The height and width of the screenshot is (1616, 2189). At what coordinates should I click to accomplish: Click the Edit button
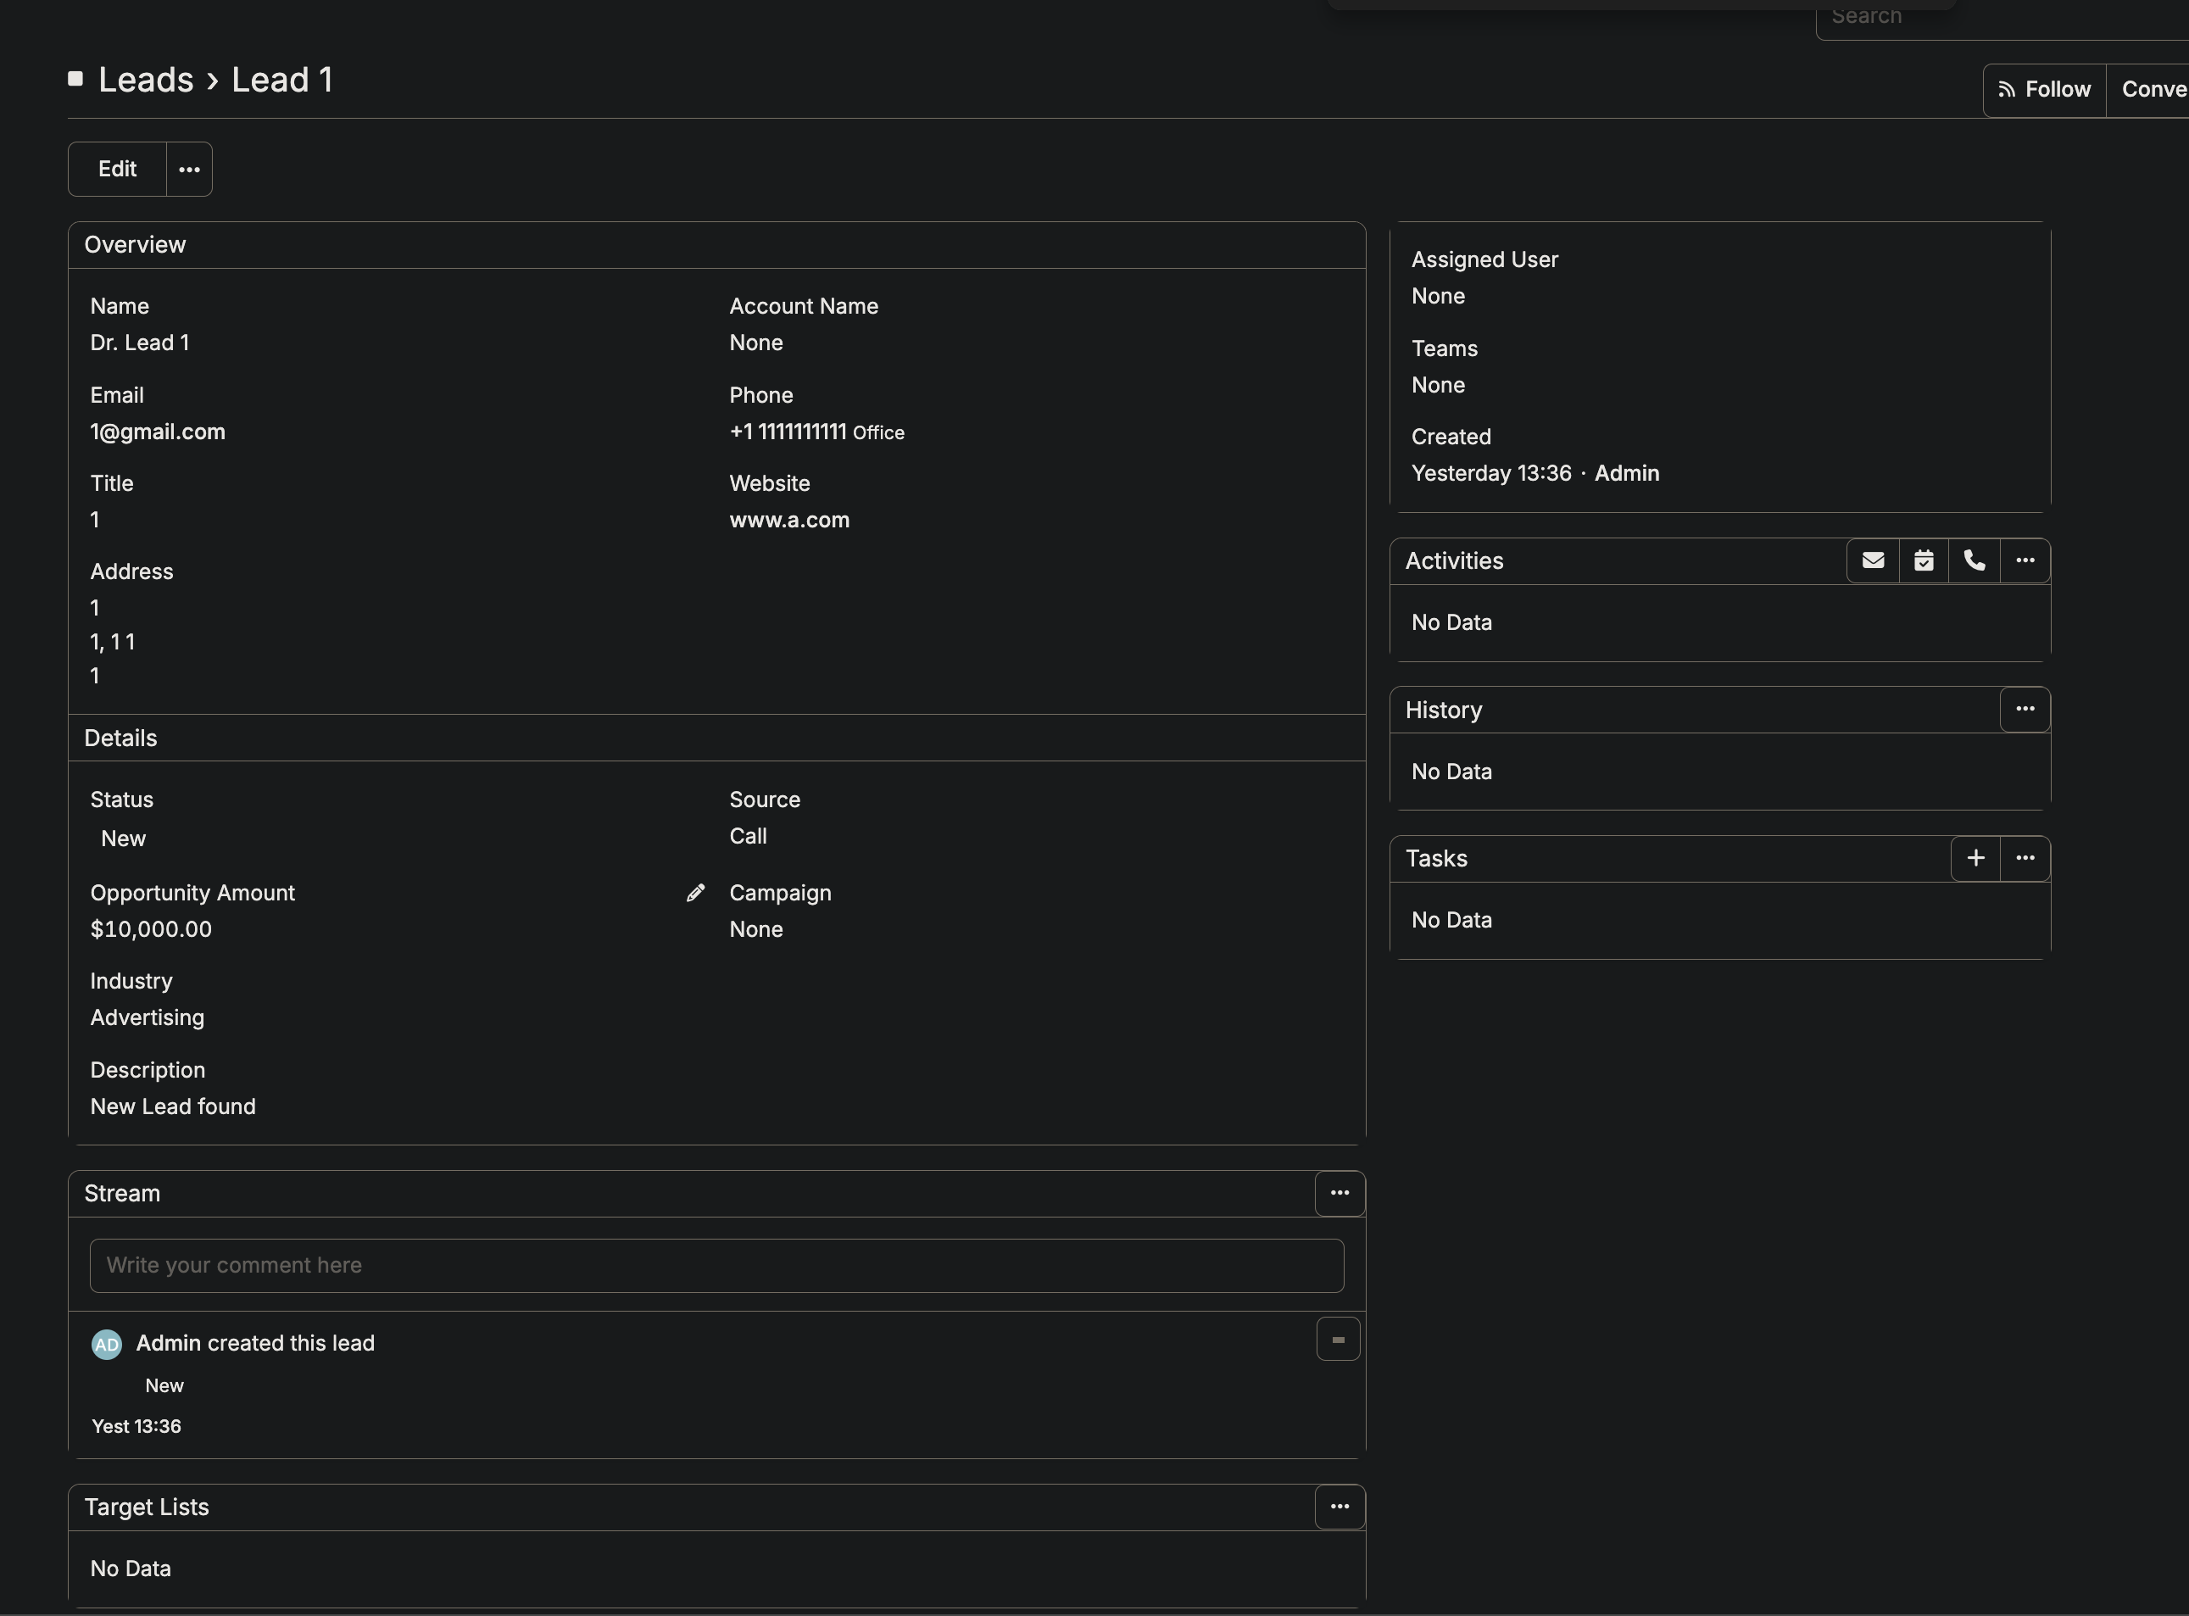coord(117,170)
